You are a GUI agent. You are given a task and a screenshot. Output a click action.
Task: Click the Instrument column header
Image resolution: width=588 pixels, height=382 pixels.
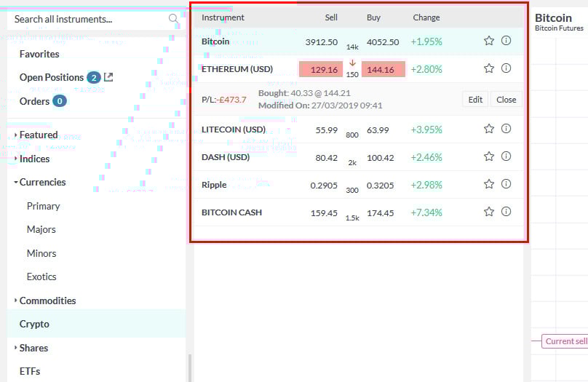pyautogui.click(x=223, y=17)
